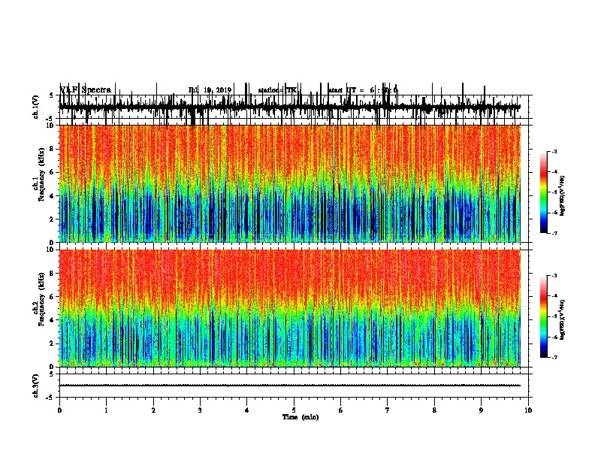Click the '-5' volt tick on ch.3 waveform
595x460 pixels.
pyautogui.click(x=50, y=398)
